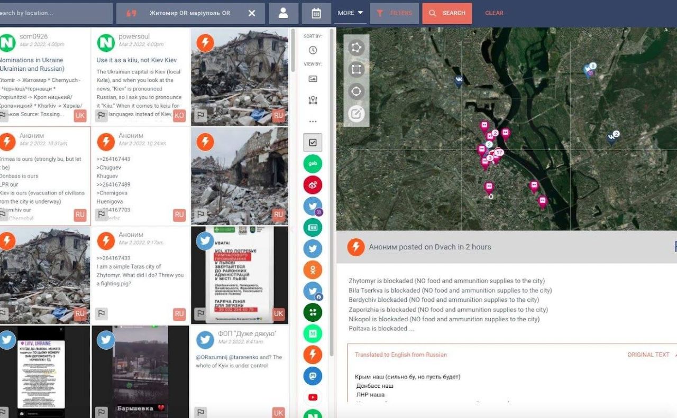
Task: Expand the MORE dropdown
Action: pyautogui.click(x=350, y=13)
